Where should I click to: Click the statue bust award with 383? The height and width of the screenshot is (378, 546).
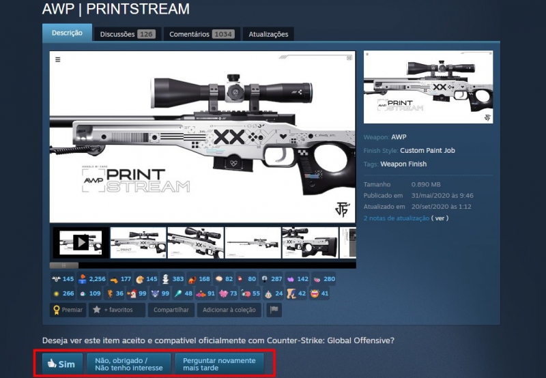(173, 279)
